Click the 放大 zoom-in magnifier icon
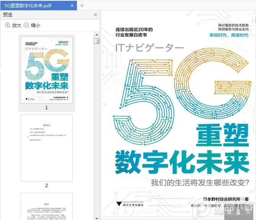Image resolution: width=256 pixels, height=220 pixels. pos(8,25)
